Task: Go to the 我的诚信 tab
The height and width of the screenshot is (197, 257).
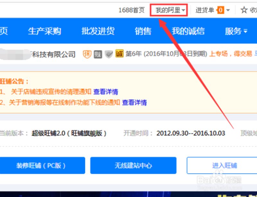Action: tap(188, 31)
